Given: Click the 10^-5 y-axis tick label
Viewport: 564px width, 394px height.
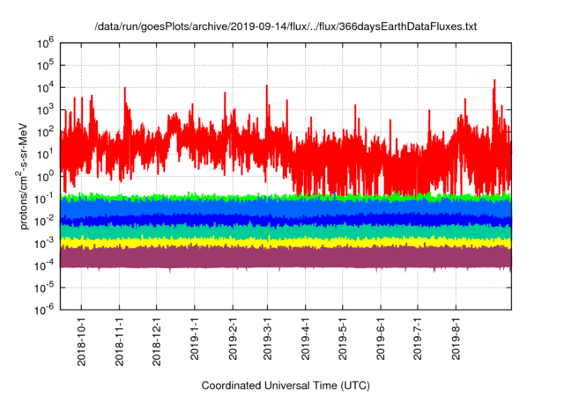Looking at the screenshot, I should [44, 288].
